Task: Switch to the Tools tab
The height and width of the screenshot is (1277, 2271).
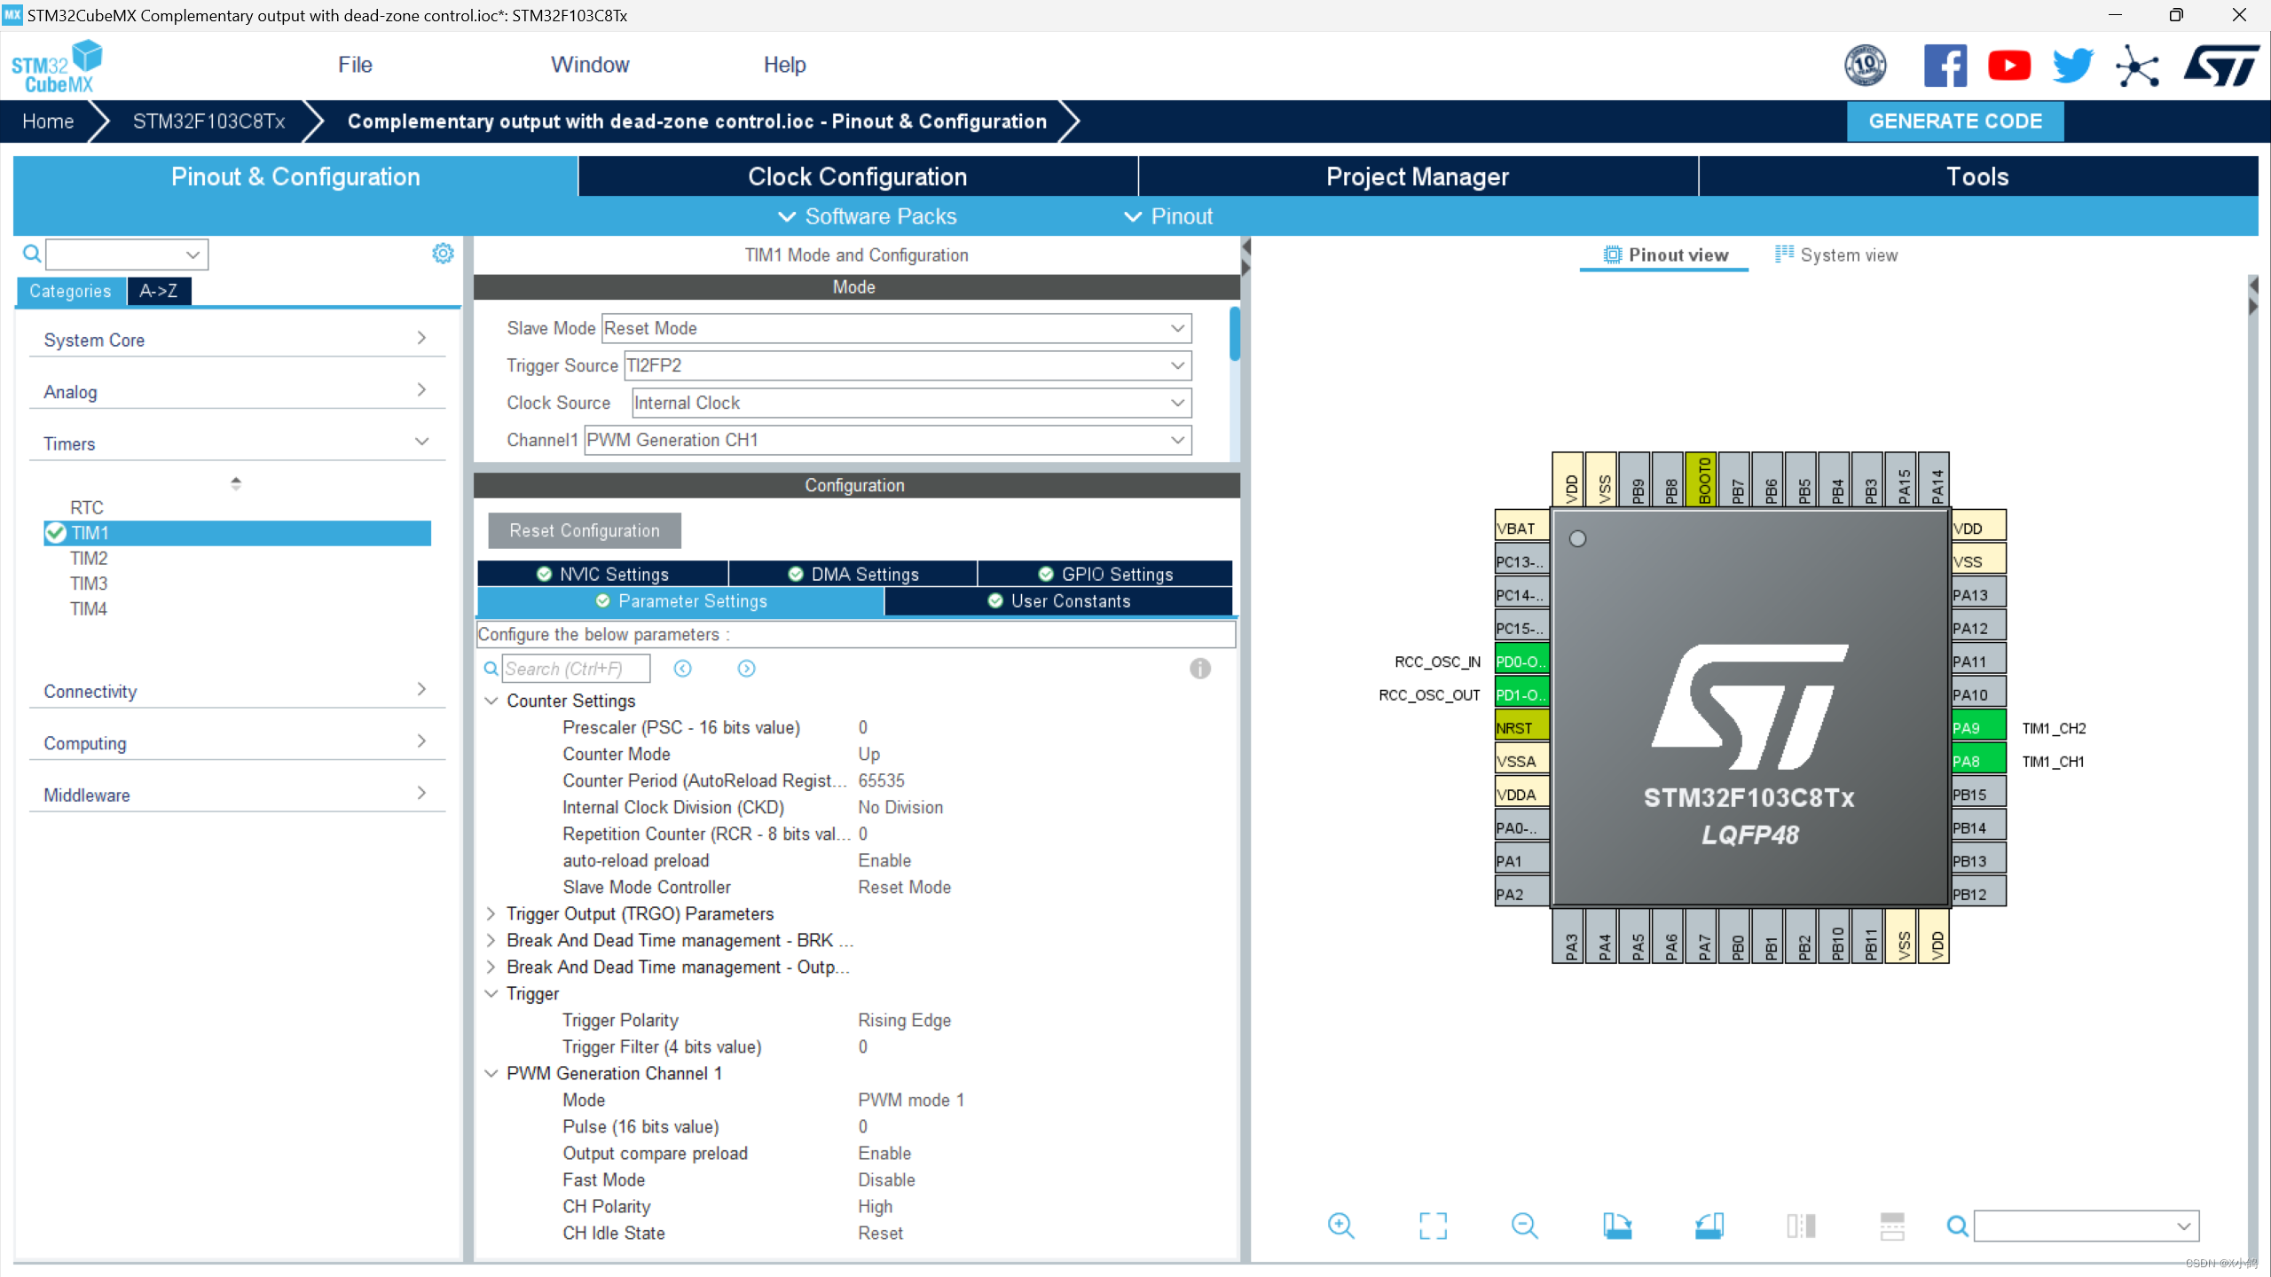Action: (x=1978, y=176)
